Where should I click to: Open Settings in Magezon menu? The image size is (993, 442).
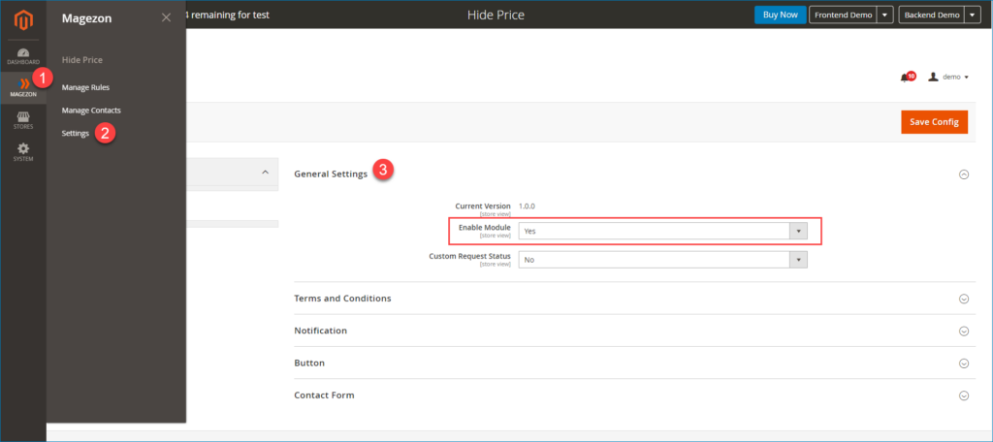pos(76,134)
